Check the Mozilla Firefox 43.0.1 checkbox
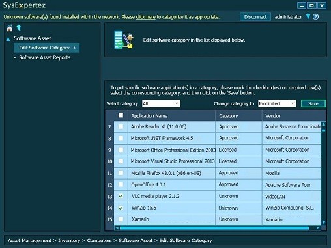This screenshot has height=248, width=331. (121, 173)
